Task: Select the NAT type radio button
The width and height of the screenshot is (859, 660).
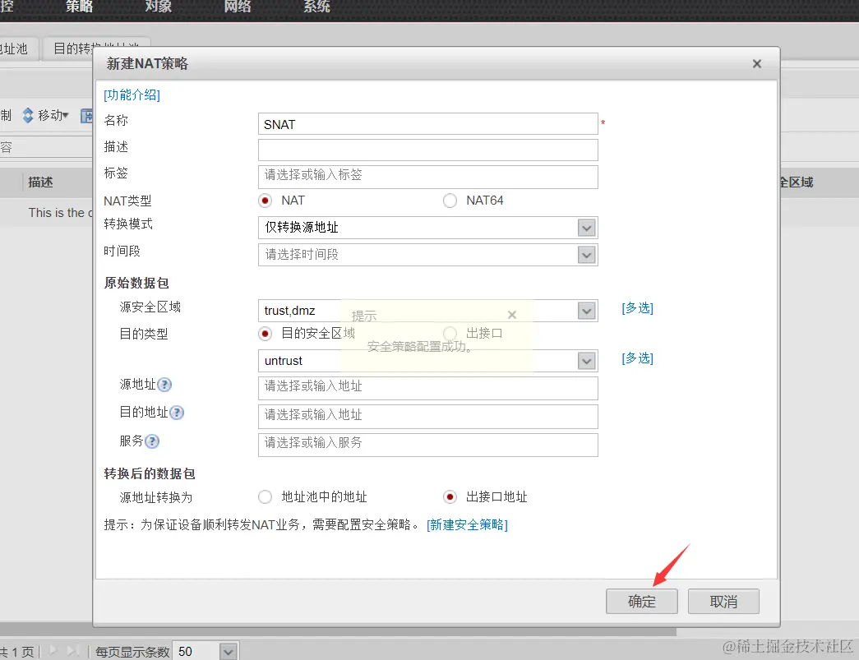Action: pos(266,201)
